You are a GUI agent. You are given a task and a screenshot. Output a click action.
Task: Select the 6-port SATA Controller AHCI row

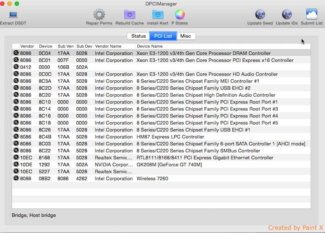click(x=221, y=144)
